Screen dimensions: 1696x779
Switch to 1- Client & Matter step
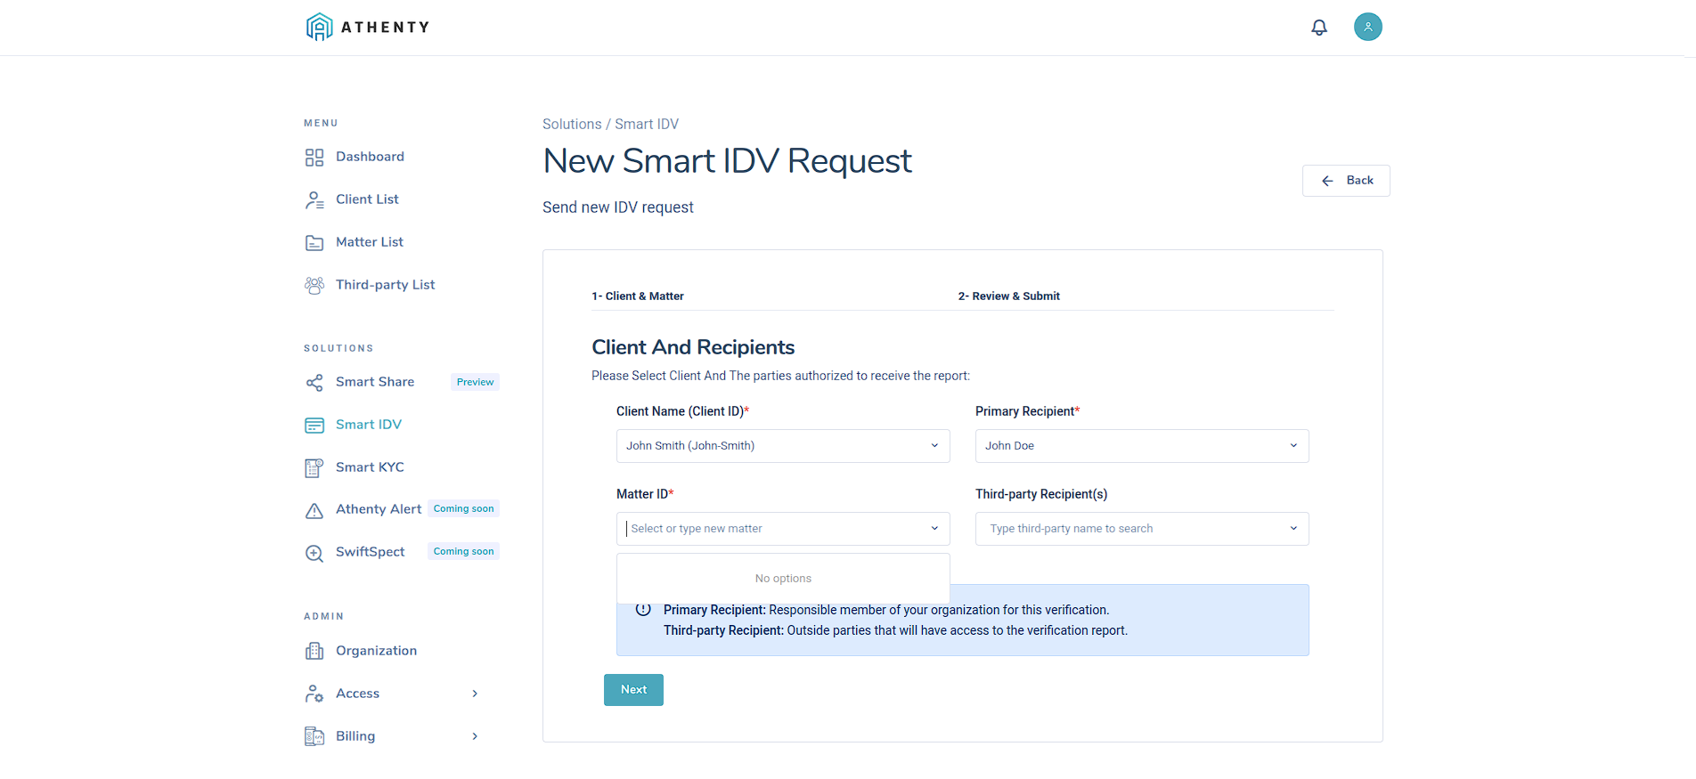[x=638, y=296]
